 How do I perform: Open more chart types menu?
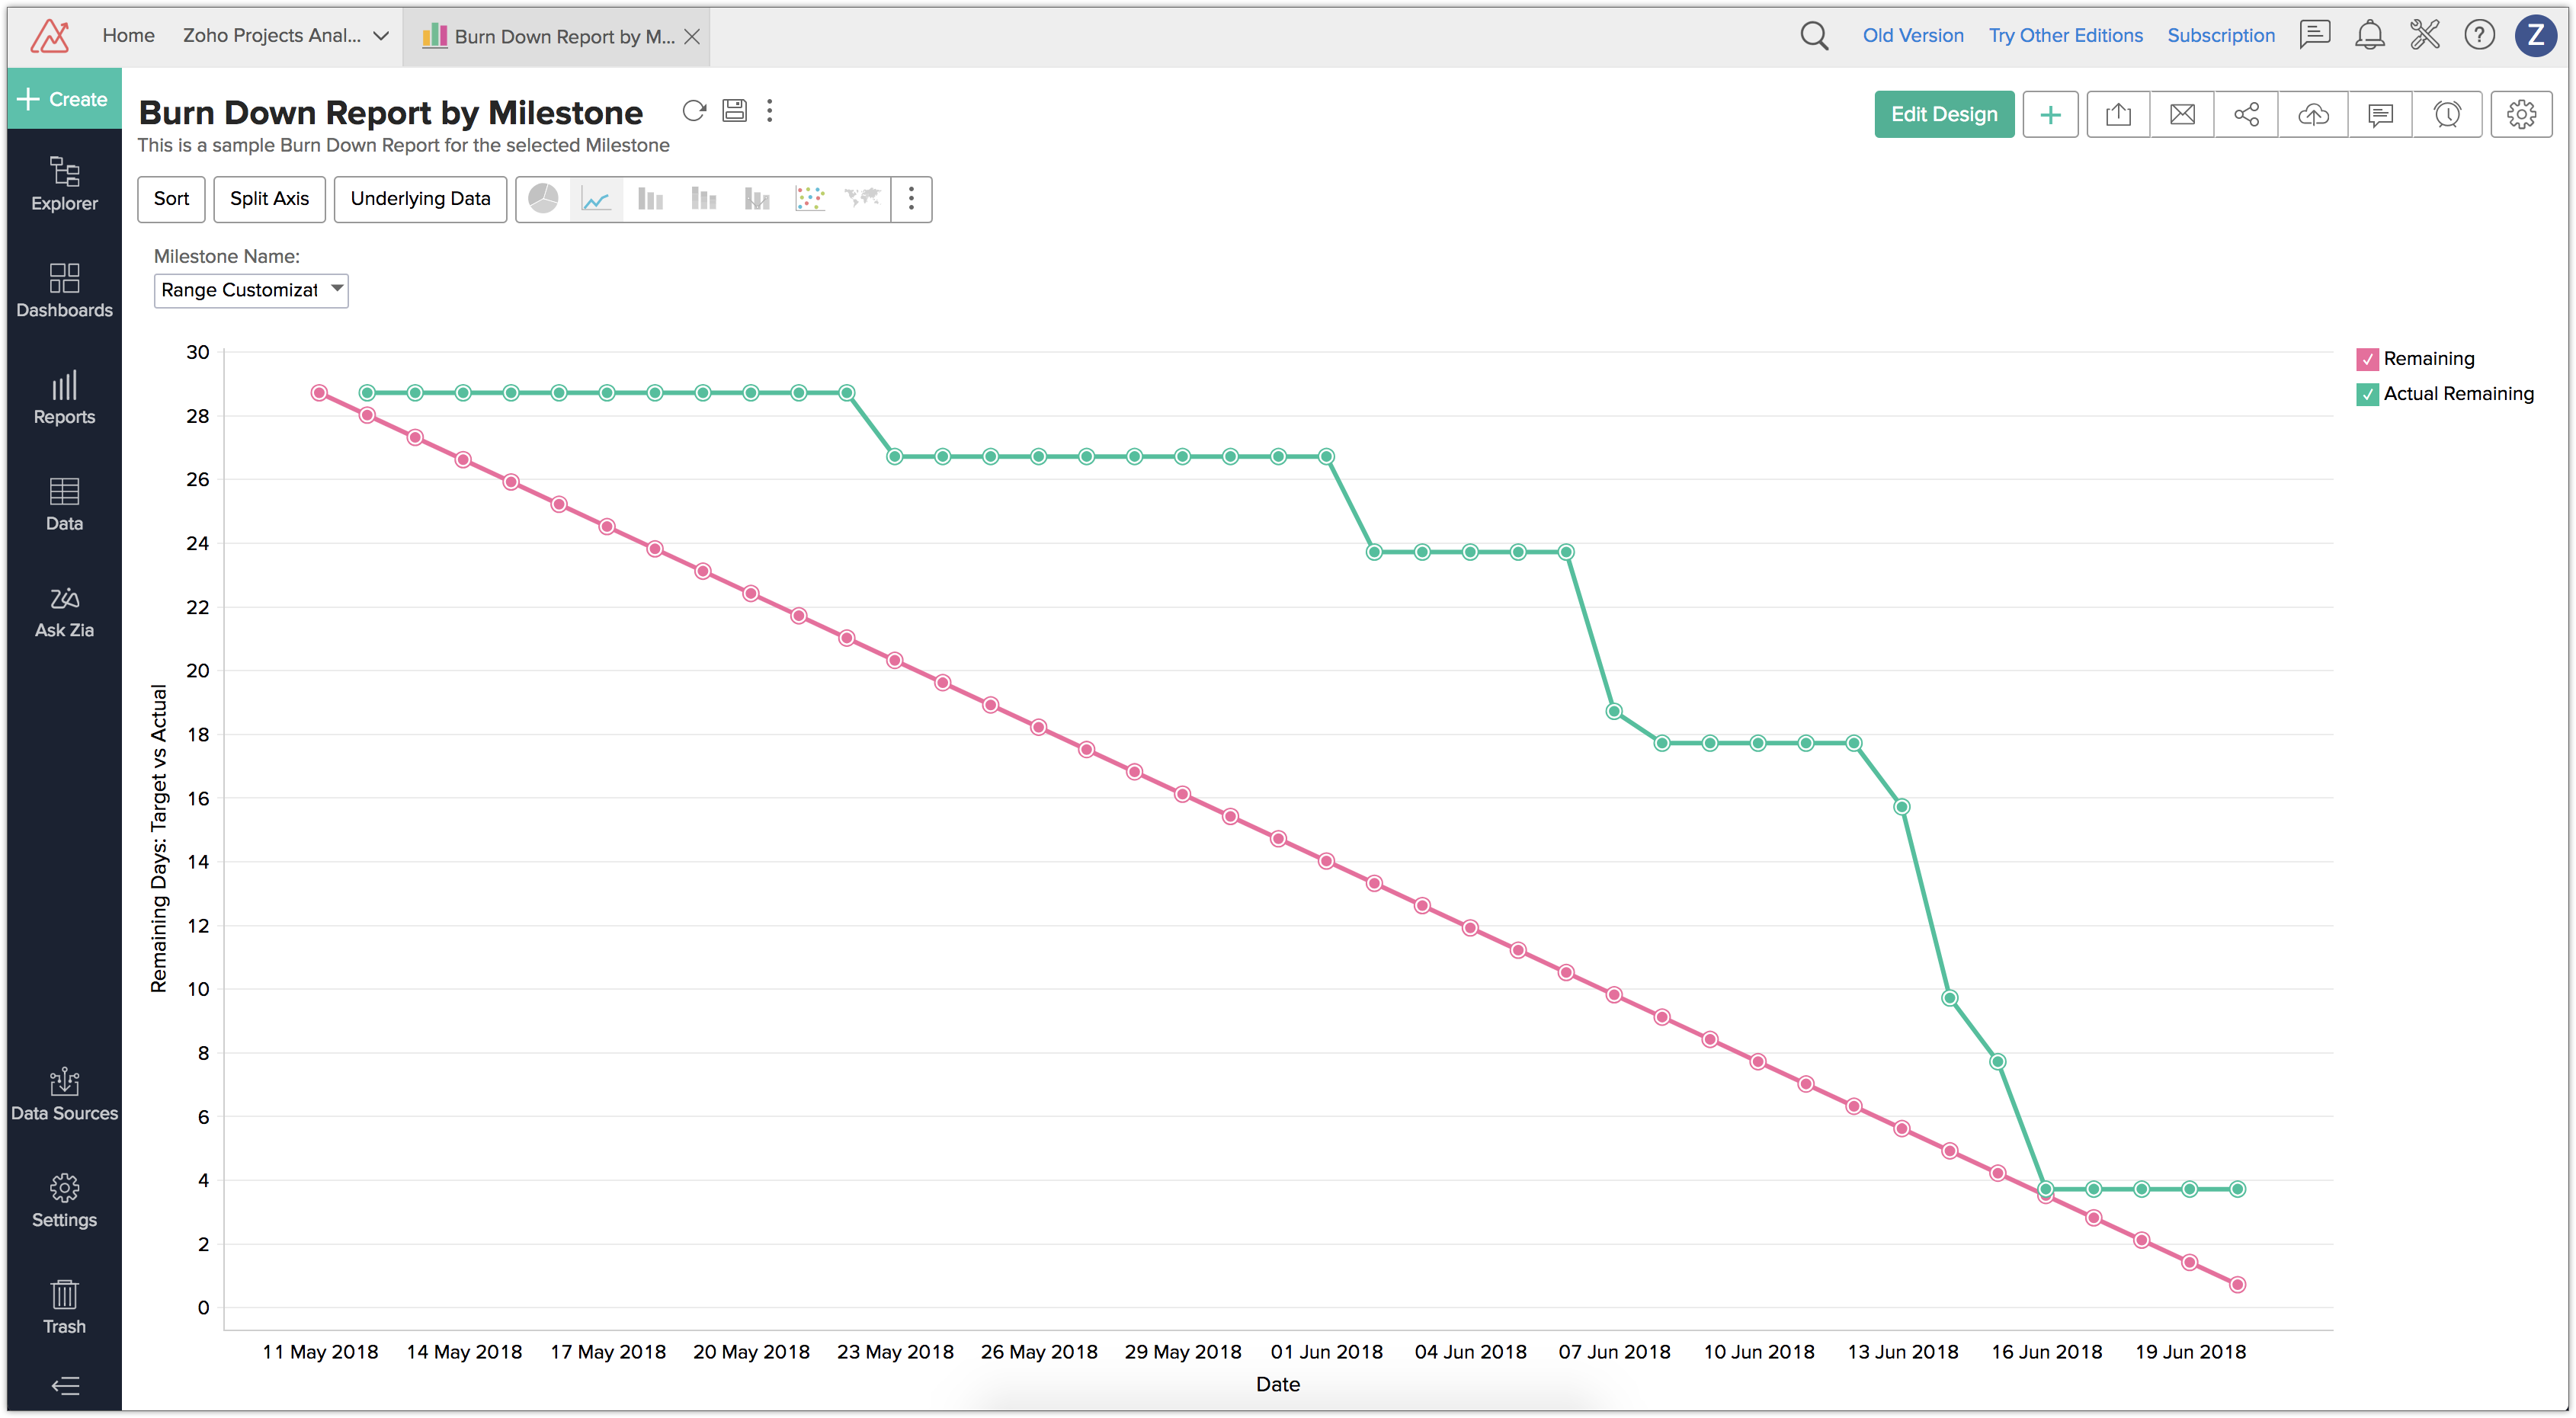(911, 199)
